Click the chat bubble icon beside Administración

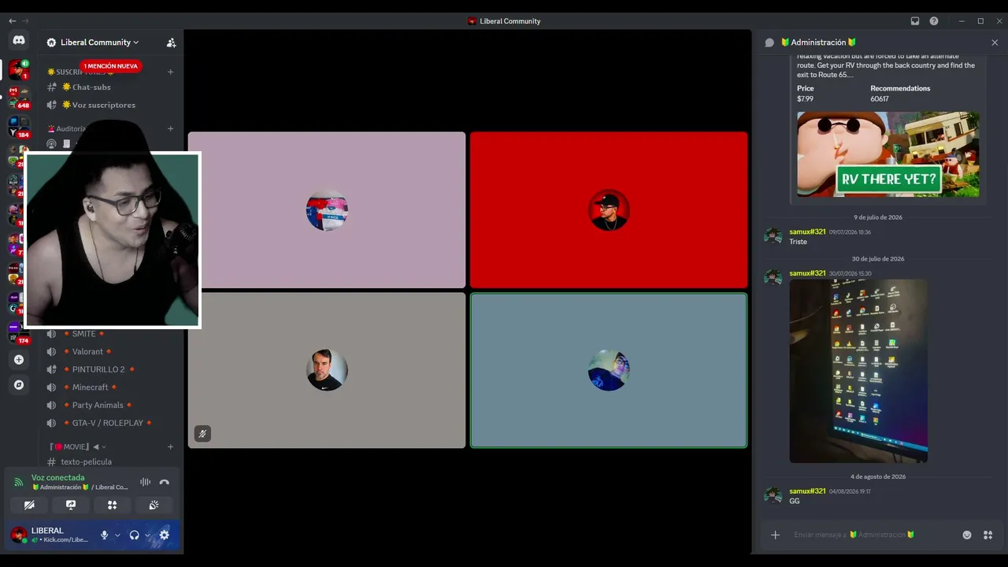pyautogui.click(x=769, y=43)
